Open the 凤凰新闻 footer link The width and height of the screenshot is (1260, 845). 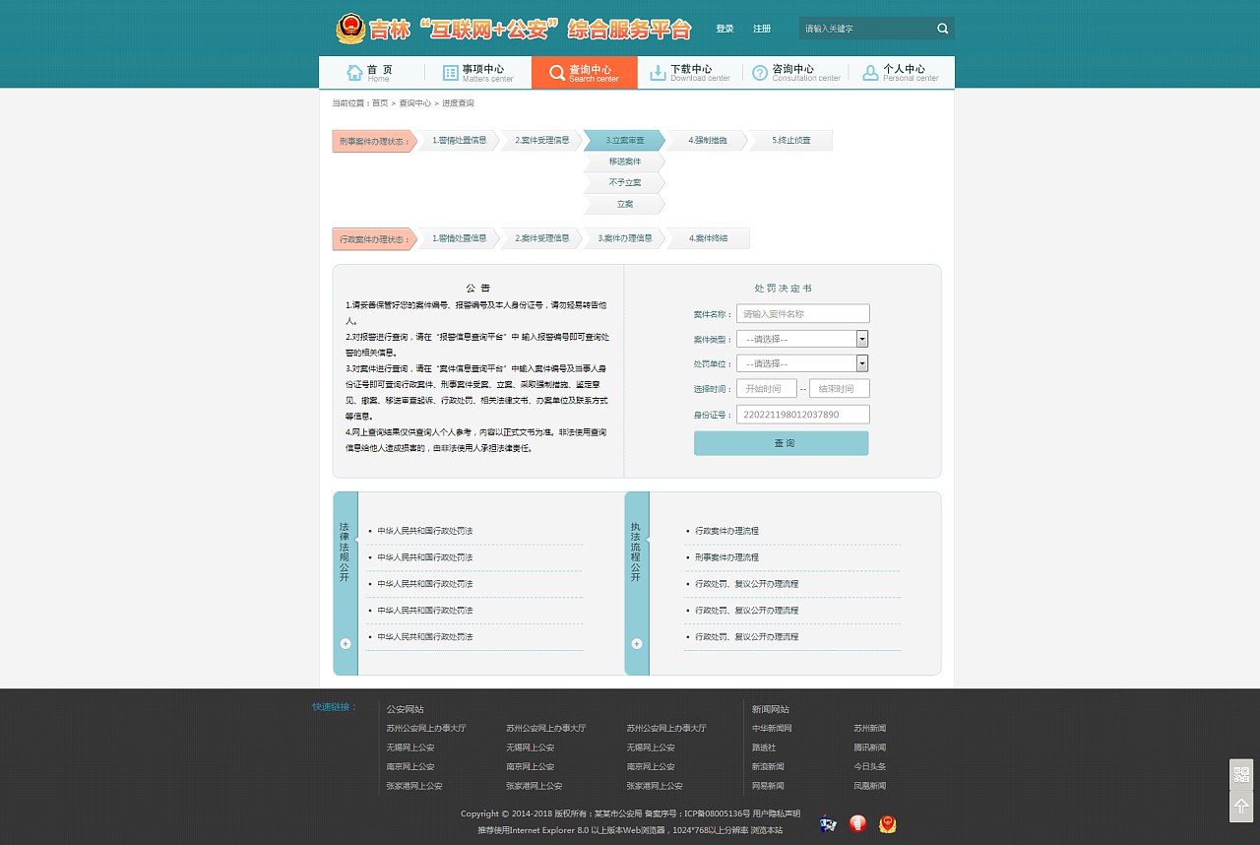pos(870,786)
